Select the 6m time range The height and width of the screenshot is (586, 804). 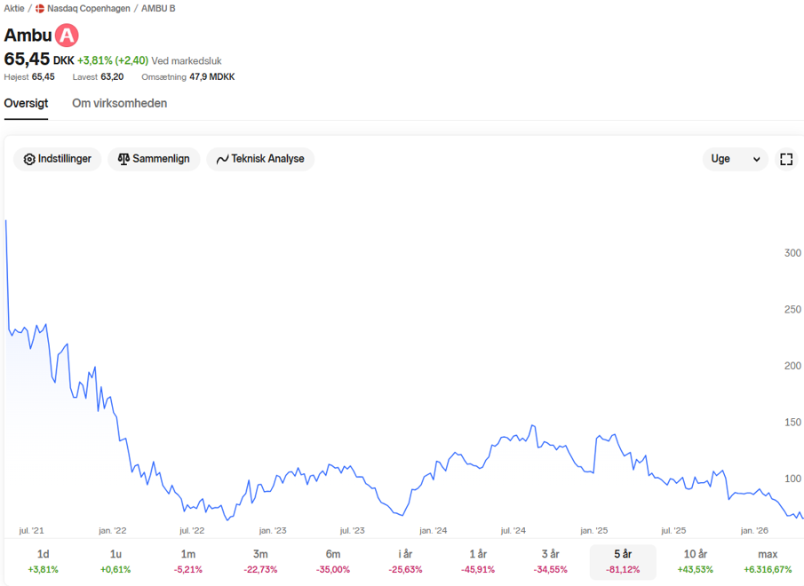tap(333, 562)
